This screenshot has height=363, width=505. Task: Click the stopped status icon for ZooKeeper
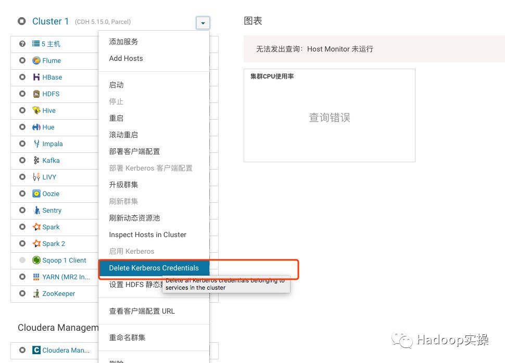pyautogui.click(x=22, y=293)
